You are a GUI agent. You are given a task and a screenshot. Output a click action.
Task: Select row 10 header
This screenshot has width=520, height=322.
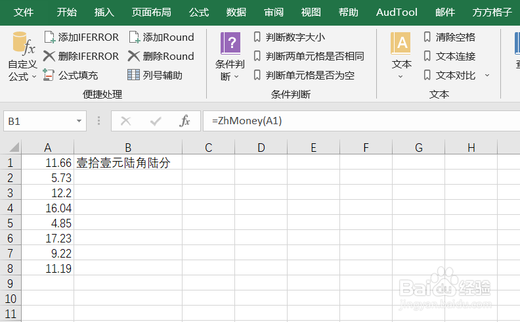11,298
